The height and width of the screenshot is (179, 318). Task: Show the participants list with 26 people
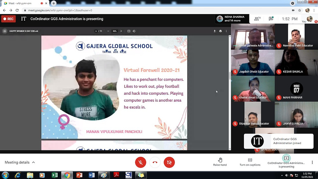(x=257, y=19)
